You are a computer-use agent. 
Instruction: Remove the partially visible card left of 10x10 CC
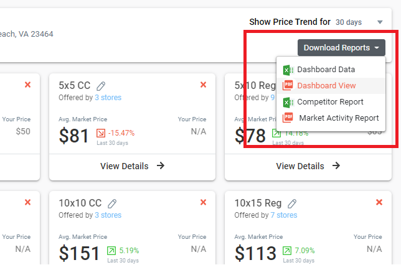(27, 202)
